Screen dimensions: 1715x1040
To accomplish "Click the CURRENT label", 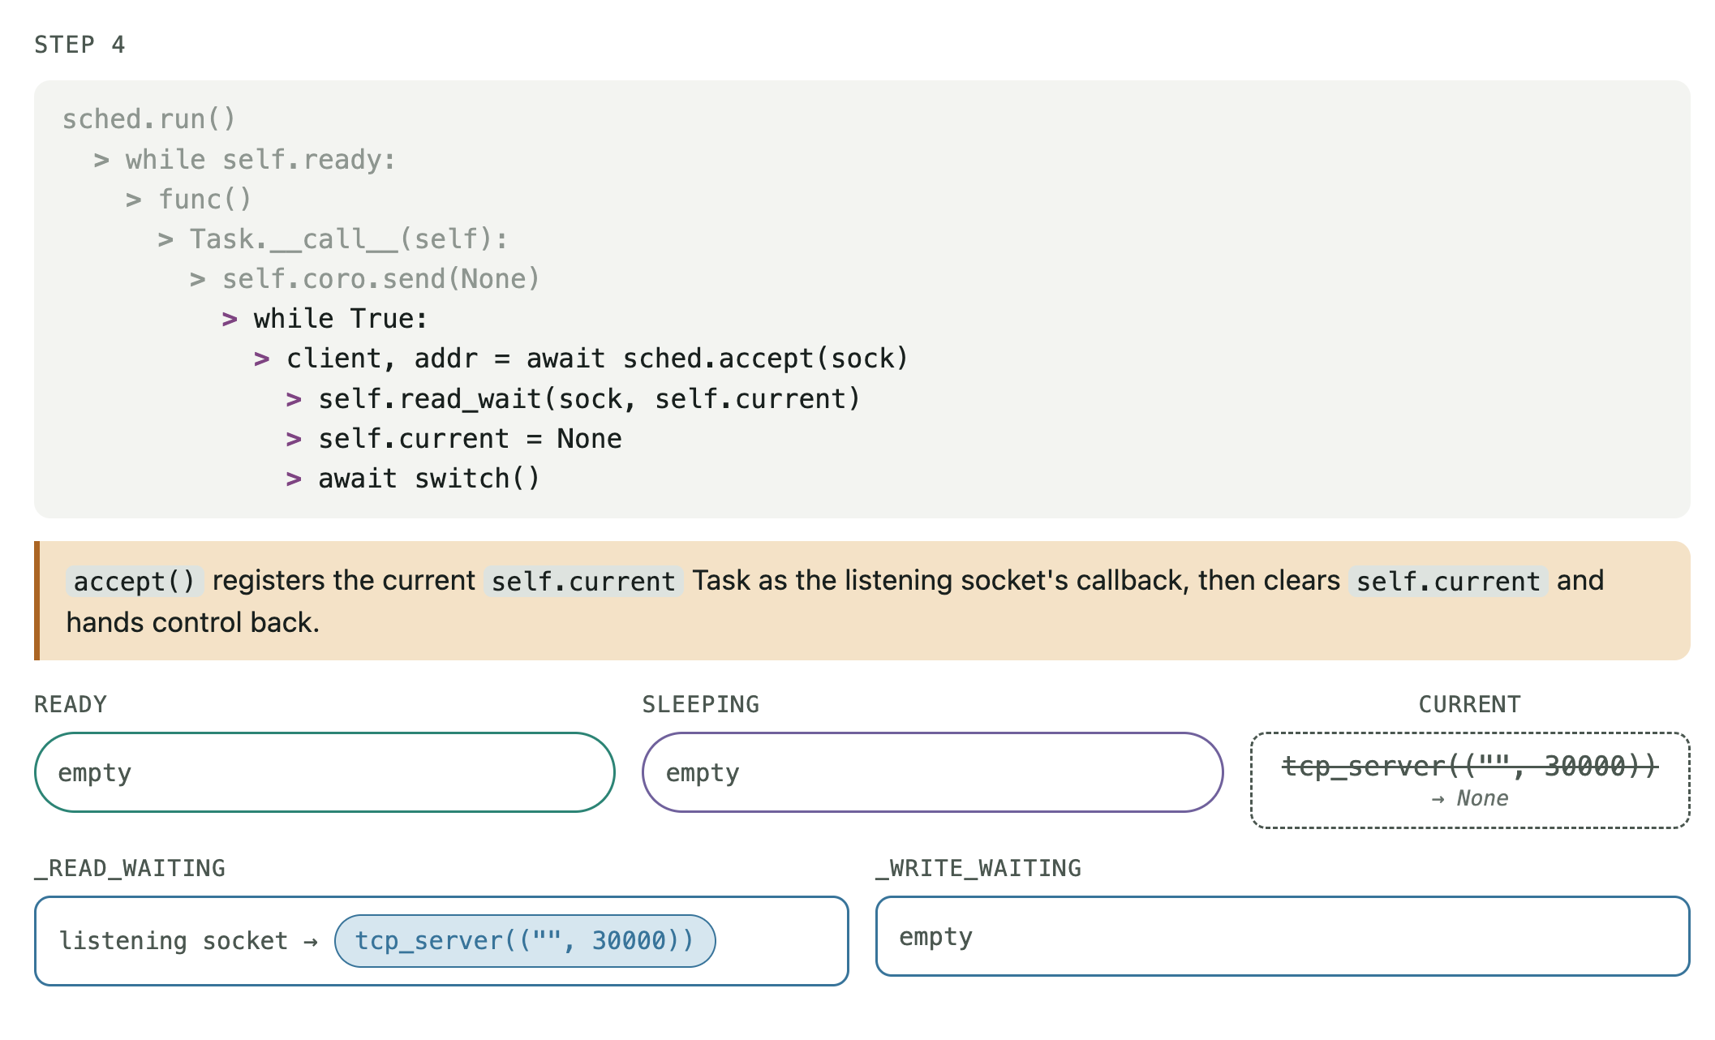I will pyautogui.click(x=1469, y=704).
